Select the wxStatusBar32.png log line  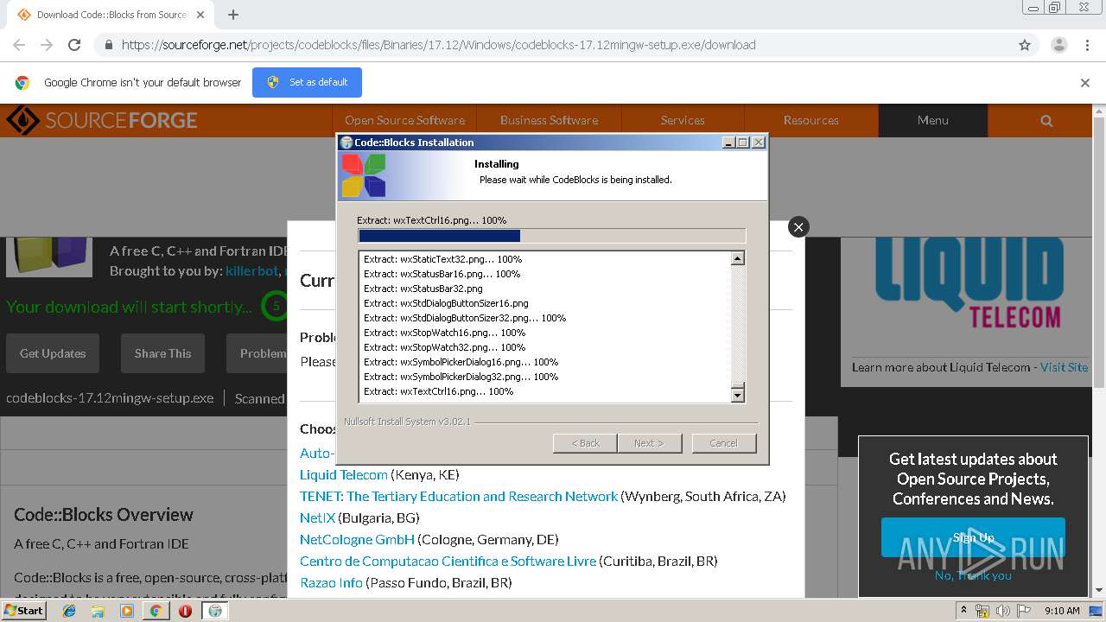click(x=423, y=289)
